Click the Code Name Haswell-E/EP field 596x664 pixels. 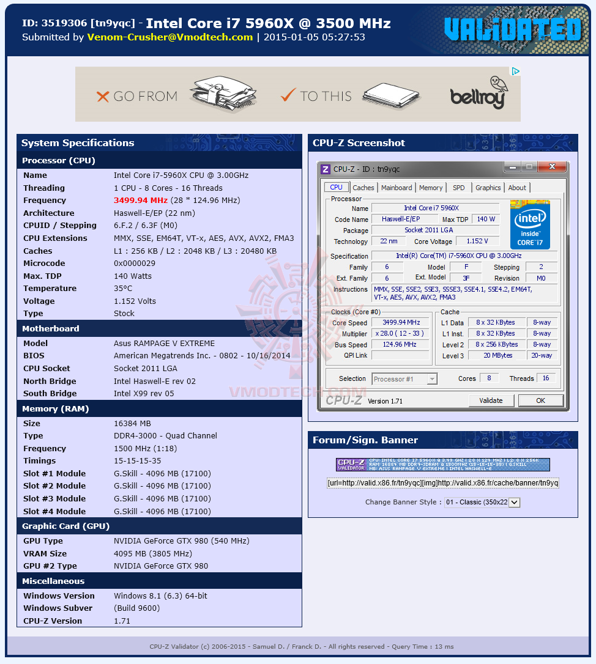coord(404,219)
